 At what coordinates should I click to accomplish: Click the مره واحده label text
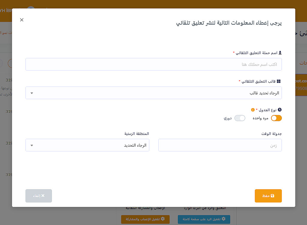click(x=261, y=118)
